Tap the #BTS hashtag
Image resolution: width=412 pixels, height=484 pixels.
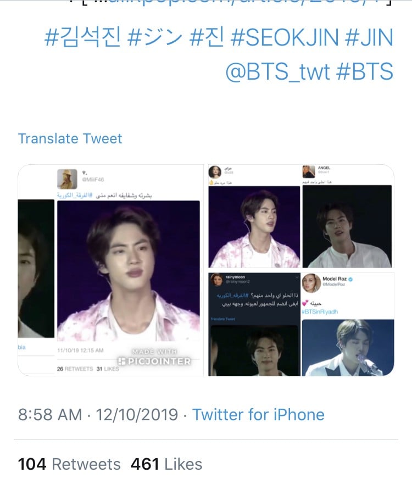click(x=364, y=71)
